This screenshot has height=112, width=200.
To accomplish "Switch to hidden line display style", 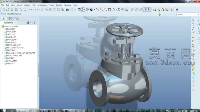I will click(136, 9).
